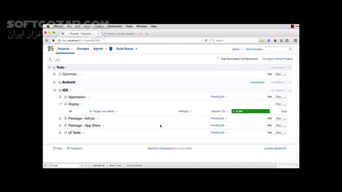
Task: Click the Android project icon
Action: (x=59, y=82)
